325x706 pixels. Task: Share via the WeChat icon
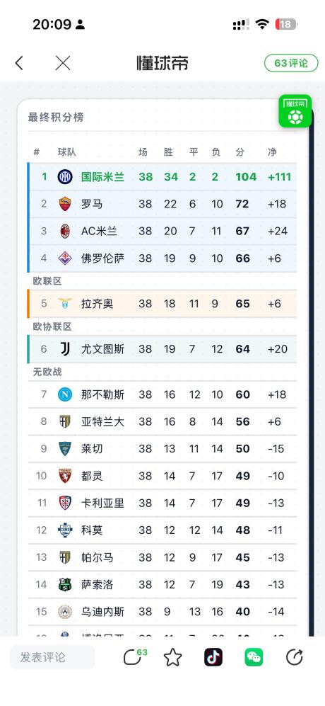click(x=254, y=657)
